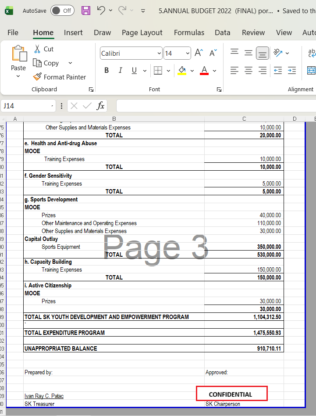Open the font color palette arrow

point(215,71)
